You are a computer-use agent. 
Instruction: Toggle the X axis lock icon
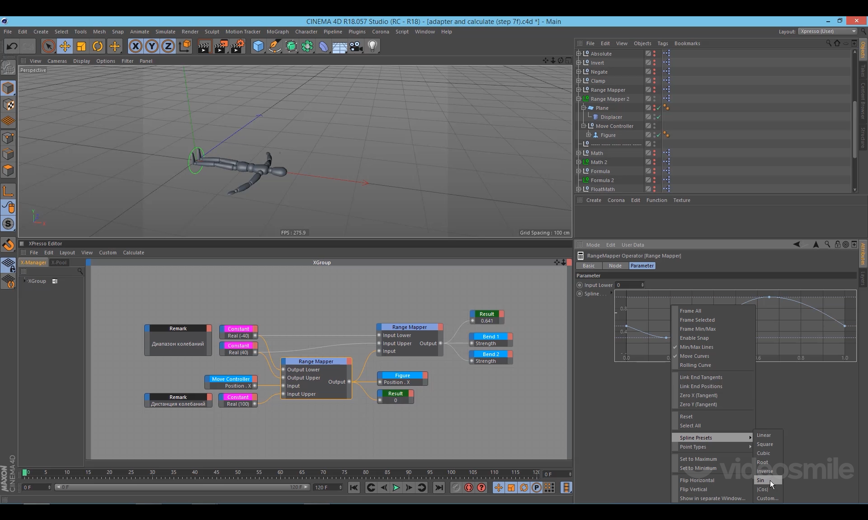point(135,46)
